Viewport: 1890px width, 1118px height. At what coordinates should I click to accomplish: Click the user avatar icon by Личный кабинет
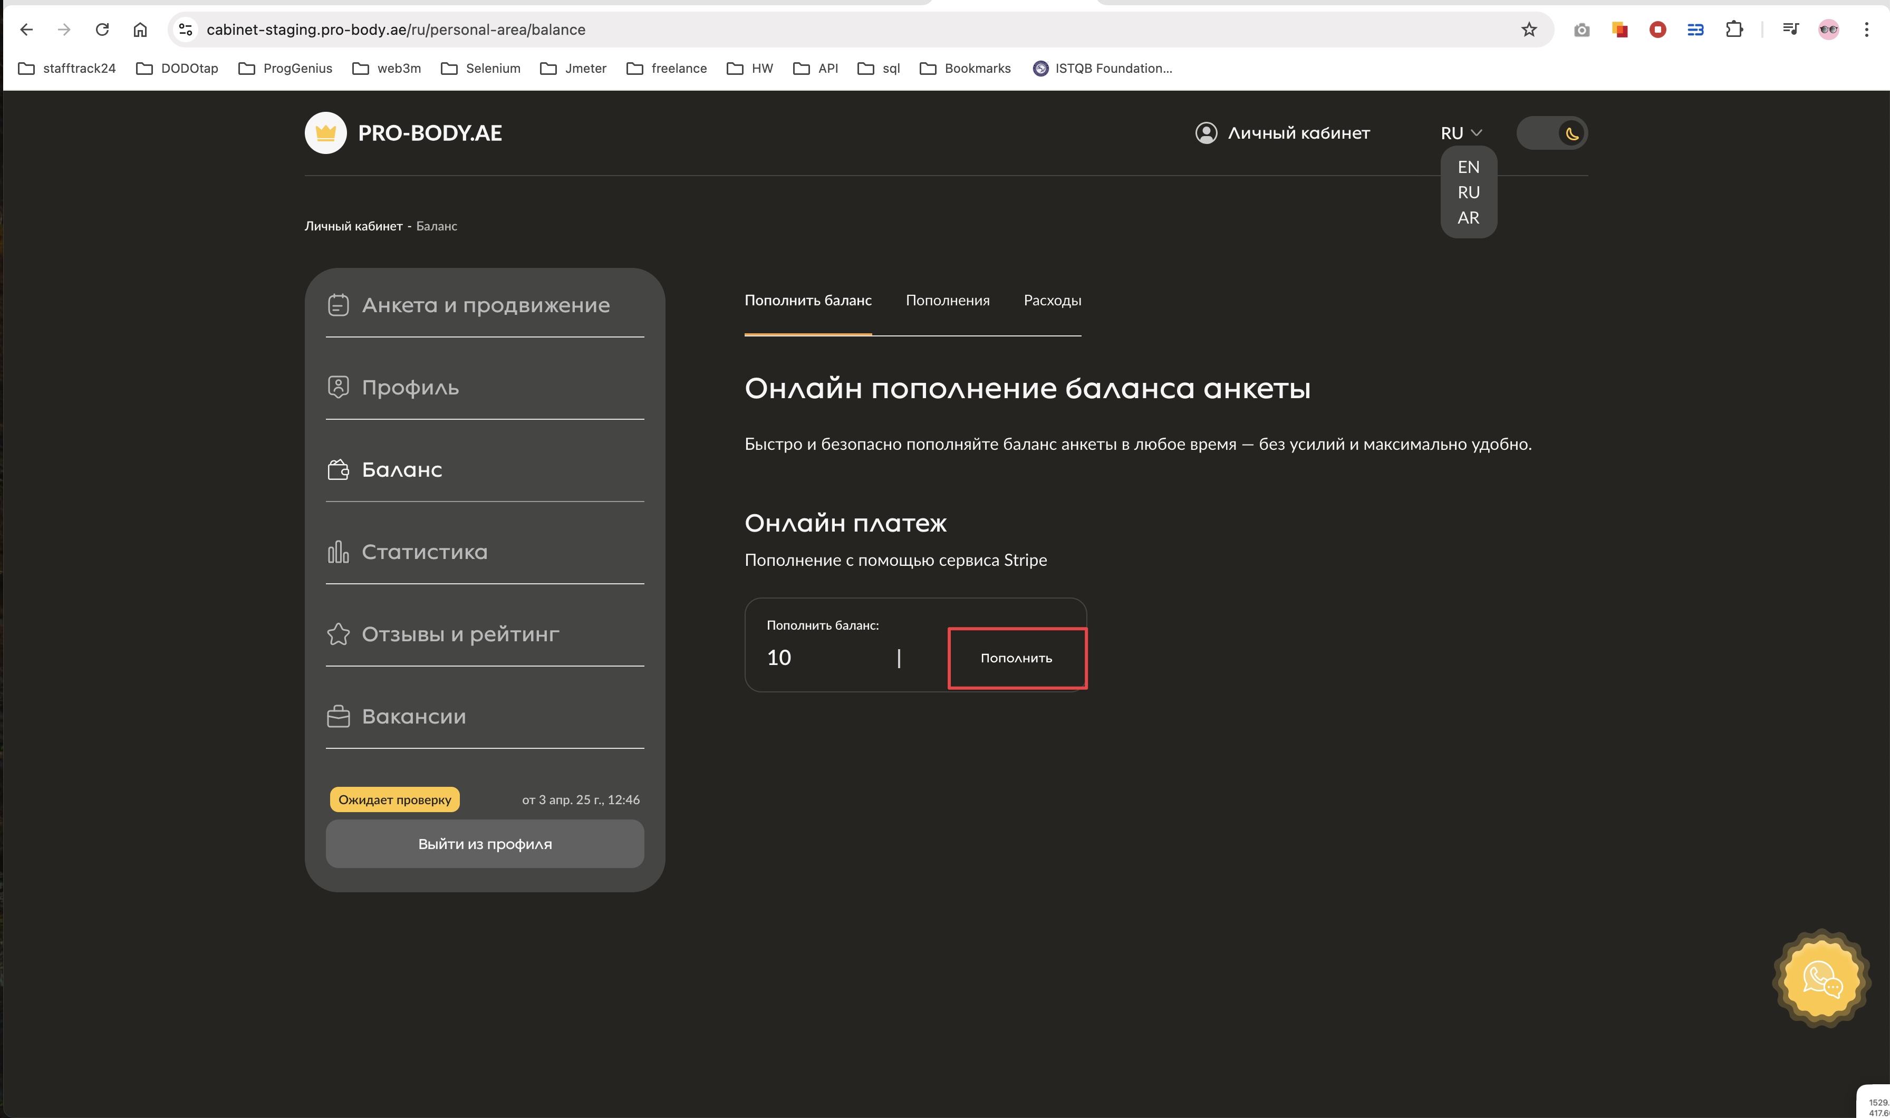[1206, 132]
